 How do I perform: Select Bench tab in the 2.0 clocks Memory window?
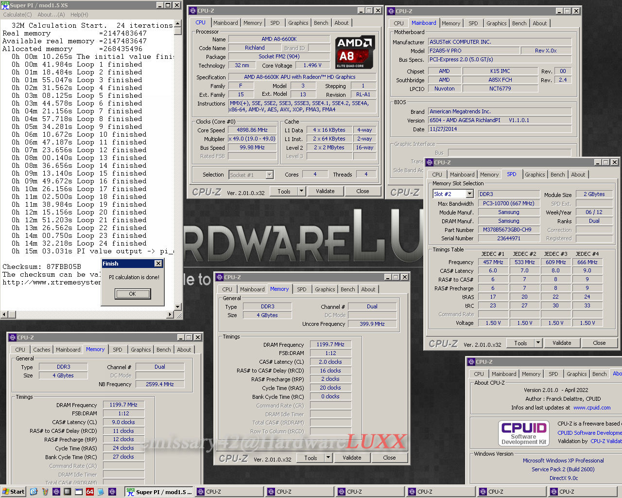coord(347,289)
